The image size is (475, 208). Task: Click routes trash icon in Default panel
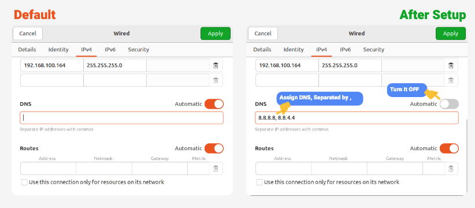[x=216, y=169]
